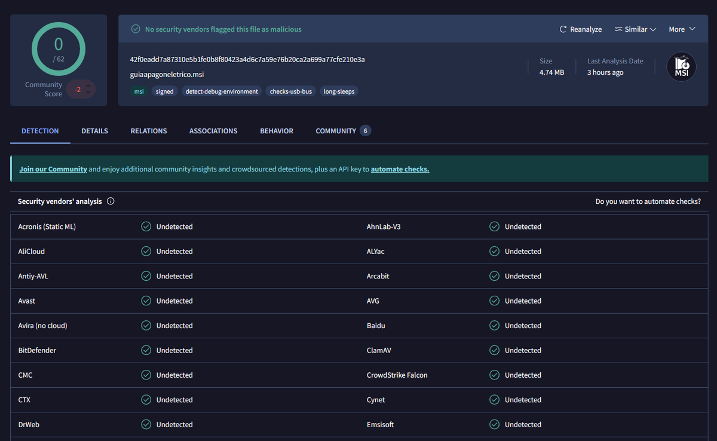The height and width of the screenshot is (441, 717).
Task: Click the automate checks link in banner
Action: (400, 169)
